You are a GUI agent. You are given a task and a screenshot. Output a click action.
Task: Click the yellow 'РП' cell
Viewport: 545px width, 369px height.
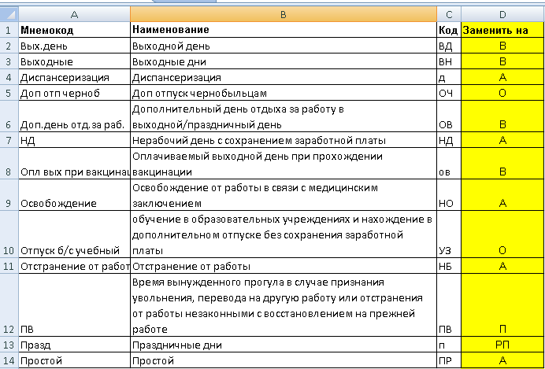coord(502,345)
